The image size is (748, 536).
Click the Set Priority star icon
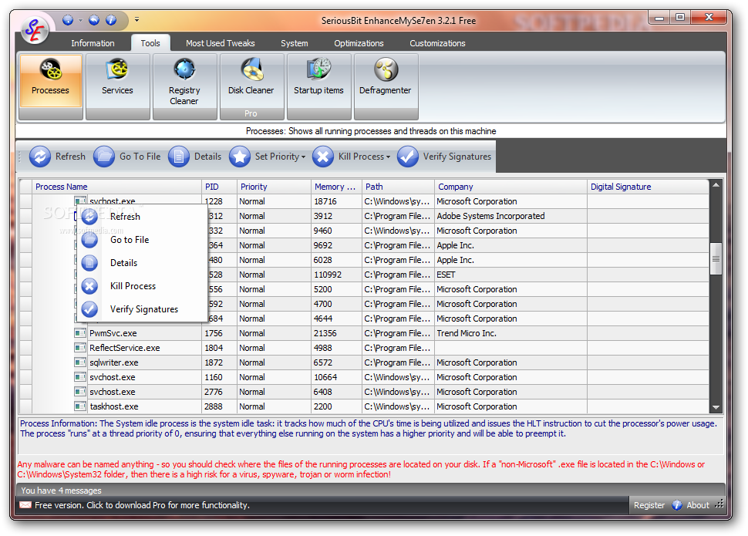[x=240, y=157]
